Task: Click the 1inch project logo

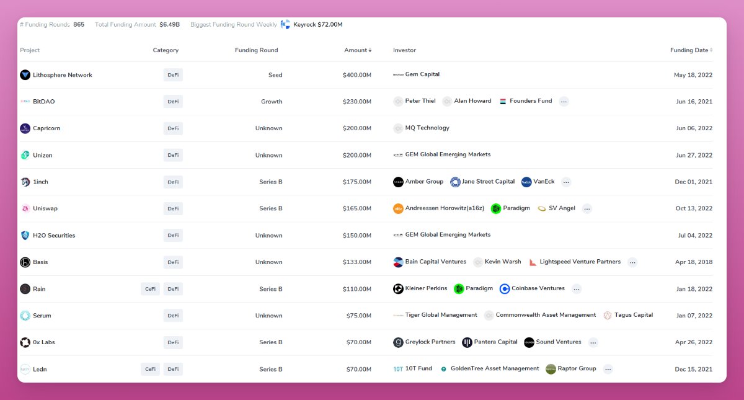Action: point(25,182)
